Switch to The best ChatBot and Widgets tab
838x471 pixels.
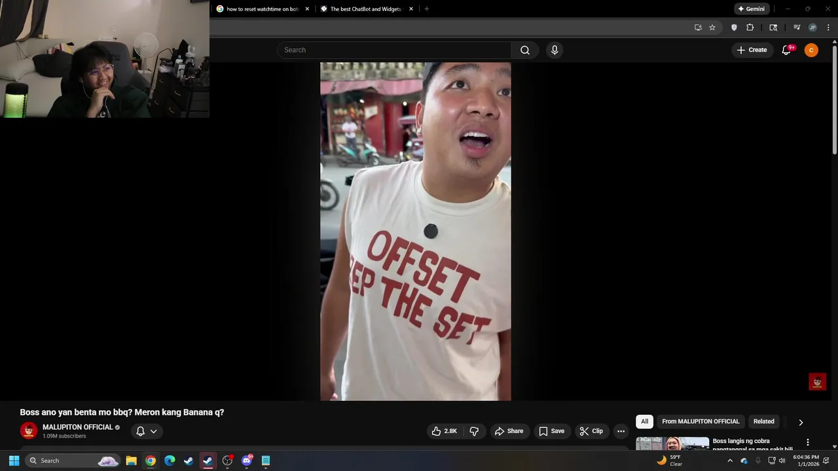pos(365,9)
